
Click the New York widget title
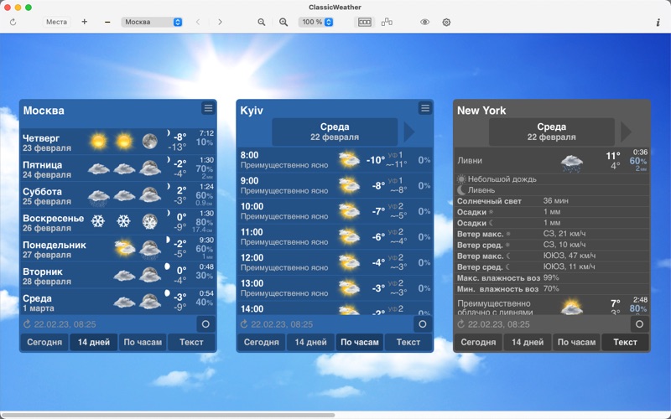[x=481, y=111]
